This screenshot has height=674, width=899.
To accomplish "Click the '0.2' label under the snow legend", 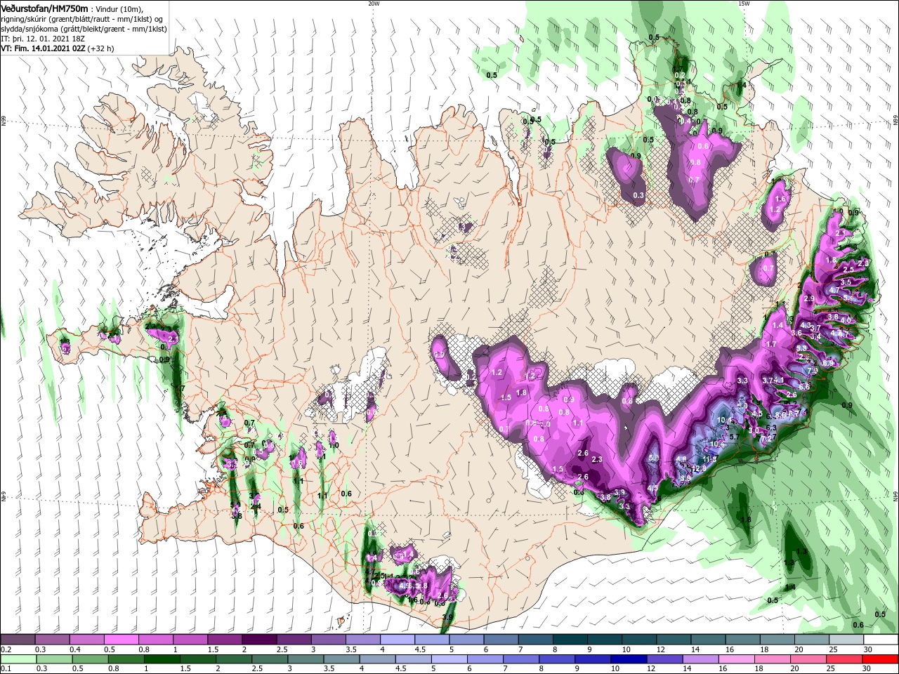I will pyautogui.click(x=6, y=650).
